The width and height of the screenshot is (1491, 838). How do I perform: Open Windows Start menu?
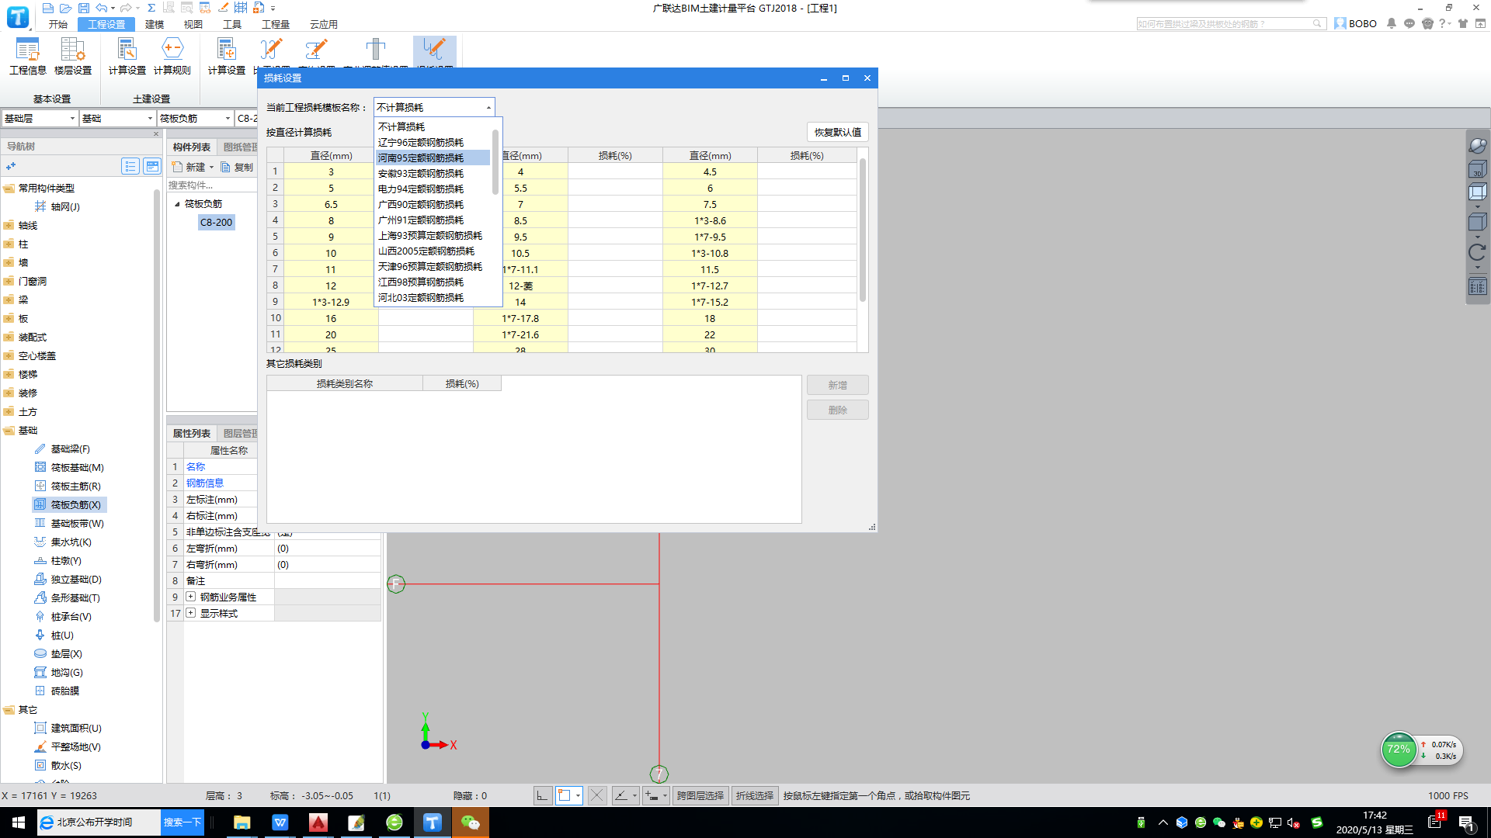(19, 822)
